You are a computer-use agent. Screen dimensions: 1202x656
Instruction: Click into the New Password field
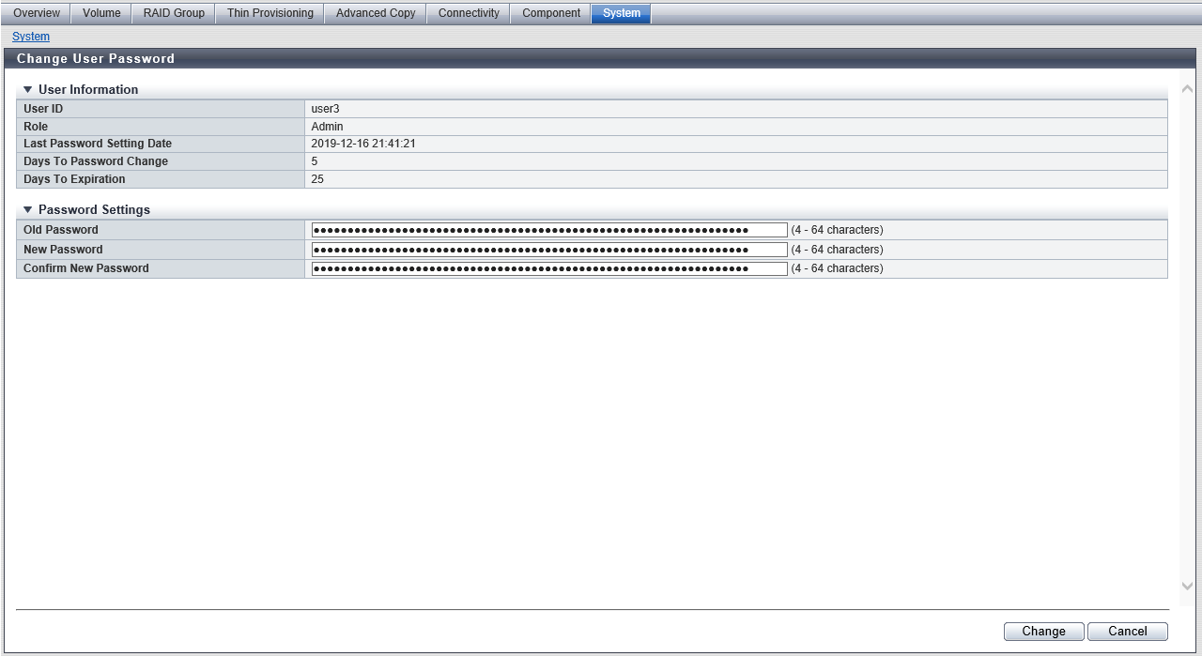click(549, 250)
